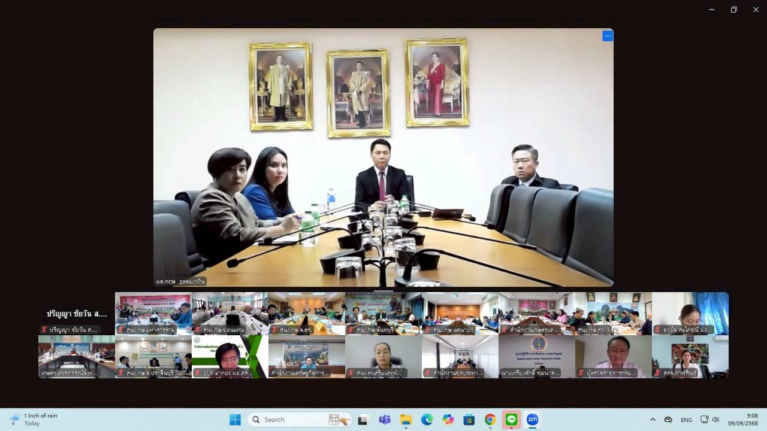The width and height of the screenshot is (767, 431).
Task: Launch Google Chrome from taskbar
Action: tap(490, 420)
